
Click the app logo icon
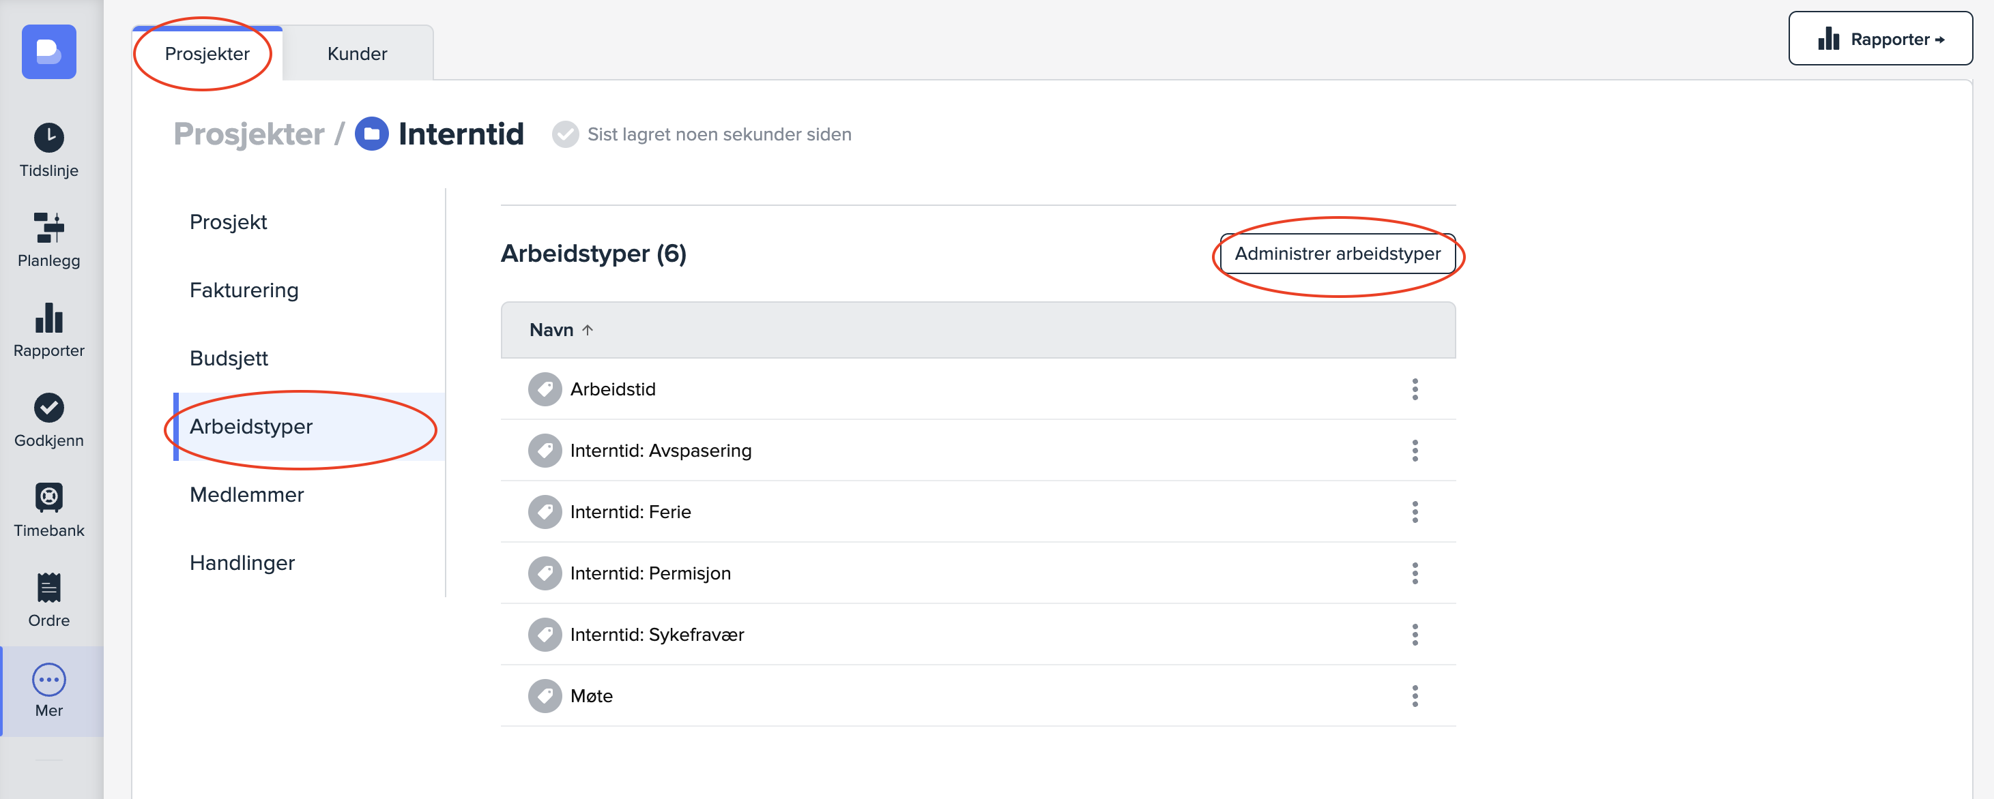[x=48, y=52]
